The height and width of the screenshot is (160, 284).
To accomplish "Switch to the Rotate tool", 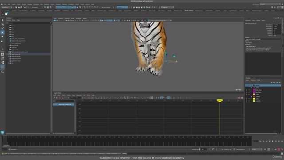I will 2,36.
